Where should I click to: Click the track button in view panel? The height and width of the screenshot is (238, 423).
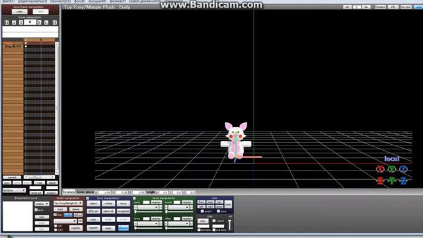click(x=228, y=204)
